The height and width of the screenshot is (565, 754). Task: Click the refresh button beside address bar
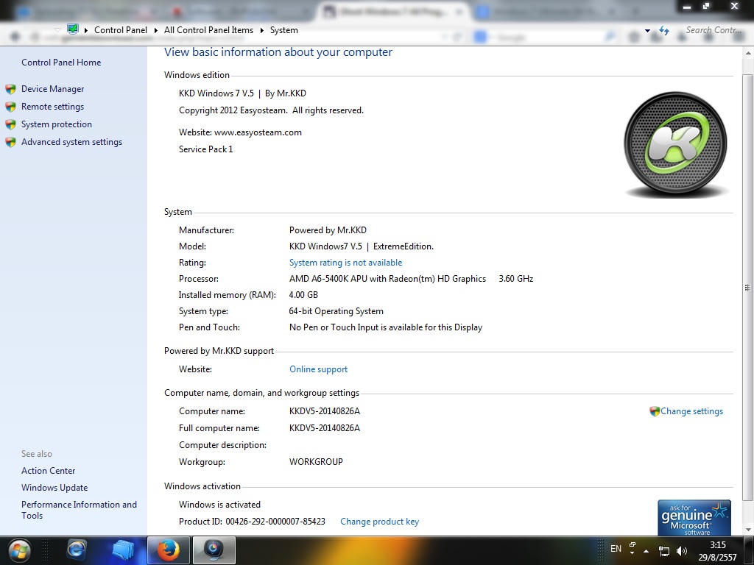click(x=664, y=31)
